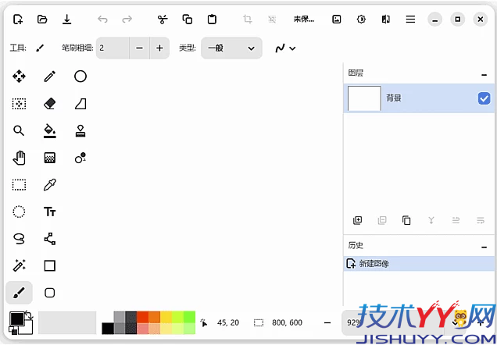This screenshot has width=497, height=345.
Task: Select the Clone Stamp tool
Action: point(80,130)
